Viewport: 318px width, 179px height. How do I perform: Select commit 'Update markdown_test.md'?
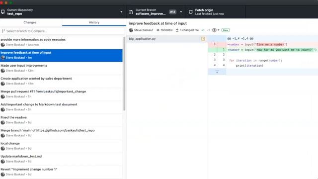pyautogui.click(x=61, y=159)
